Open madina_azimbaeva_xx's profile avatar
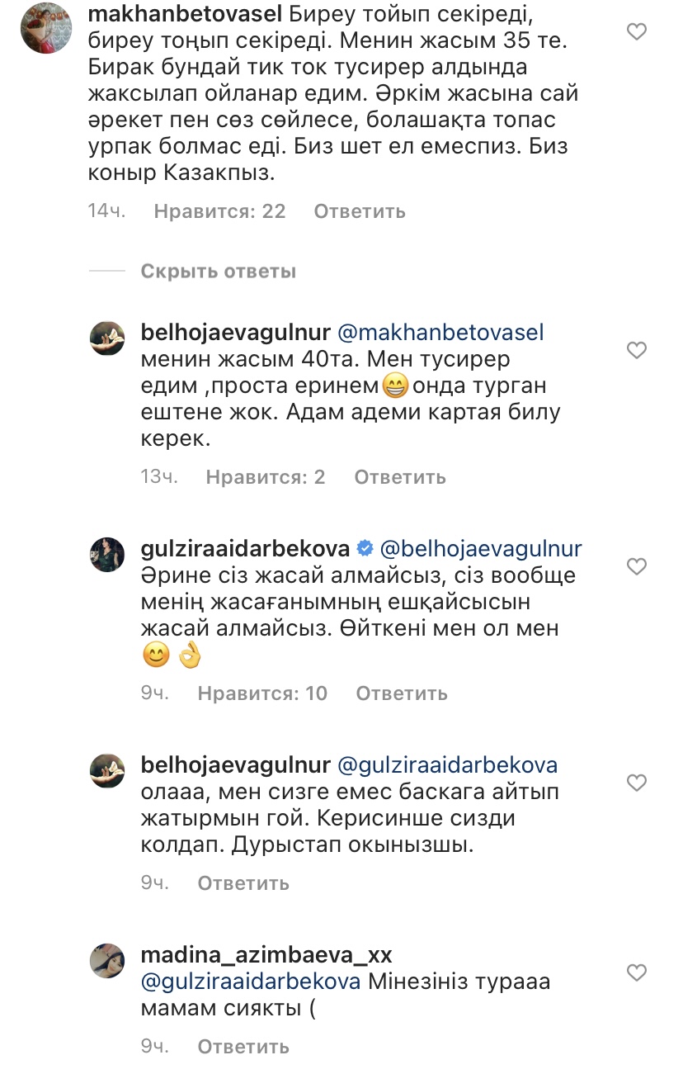Viewport: 683px width, 1074px height. pos(107,961)
